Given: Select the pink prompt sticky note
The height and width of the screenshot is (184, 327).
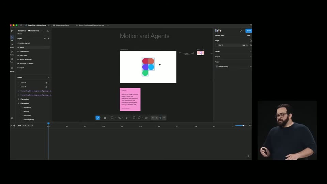Looking at the screenshot, I should [x=130, y=99].
